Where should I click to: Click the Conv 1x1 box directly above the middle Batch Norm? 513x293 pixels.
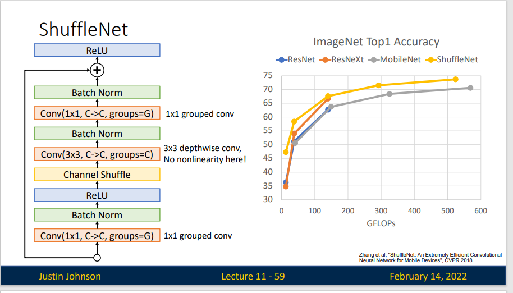[x=97, y=113]
